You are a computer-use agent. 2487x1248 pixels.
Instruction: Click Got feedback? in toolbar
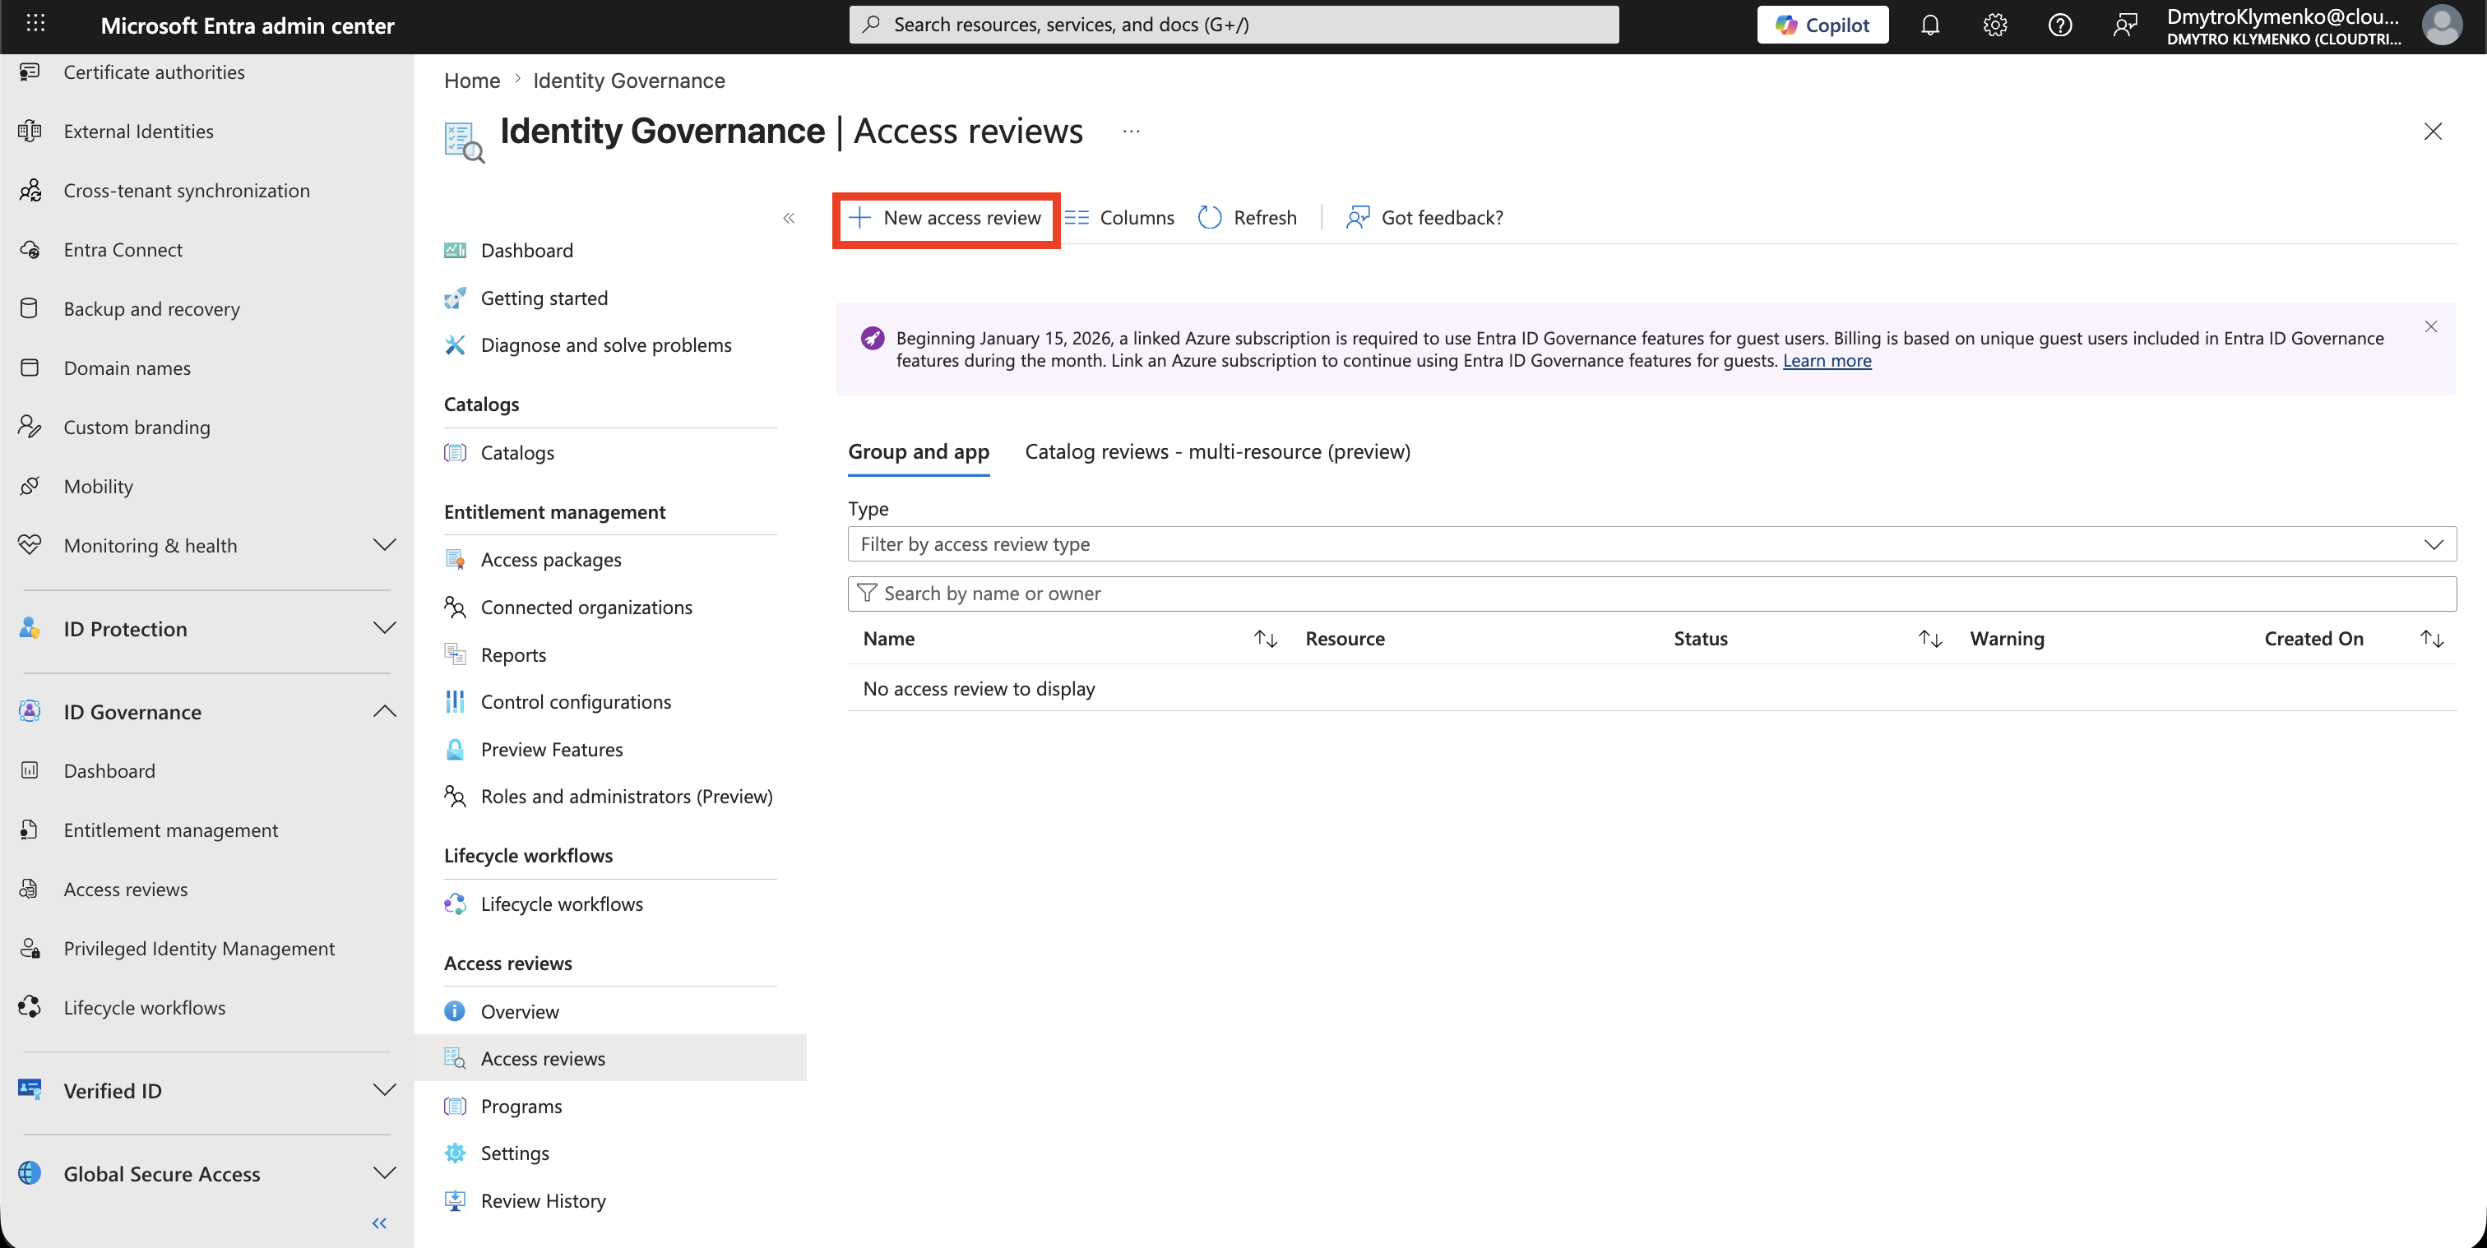tap(1424, 218)
